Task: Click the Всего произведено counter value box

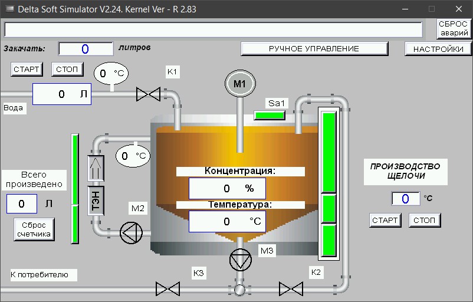Action: pyautogui.click(x=22, y=203)
